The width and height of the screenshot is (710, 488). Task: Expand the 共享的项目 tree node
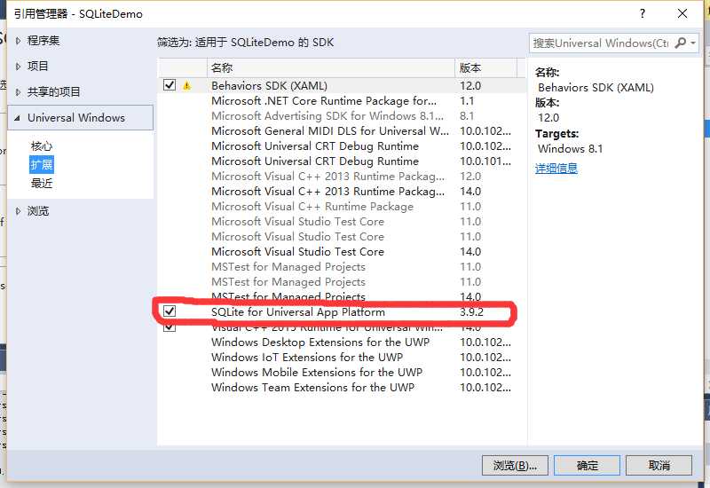tap(18, 92)
